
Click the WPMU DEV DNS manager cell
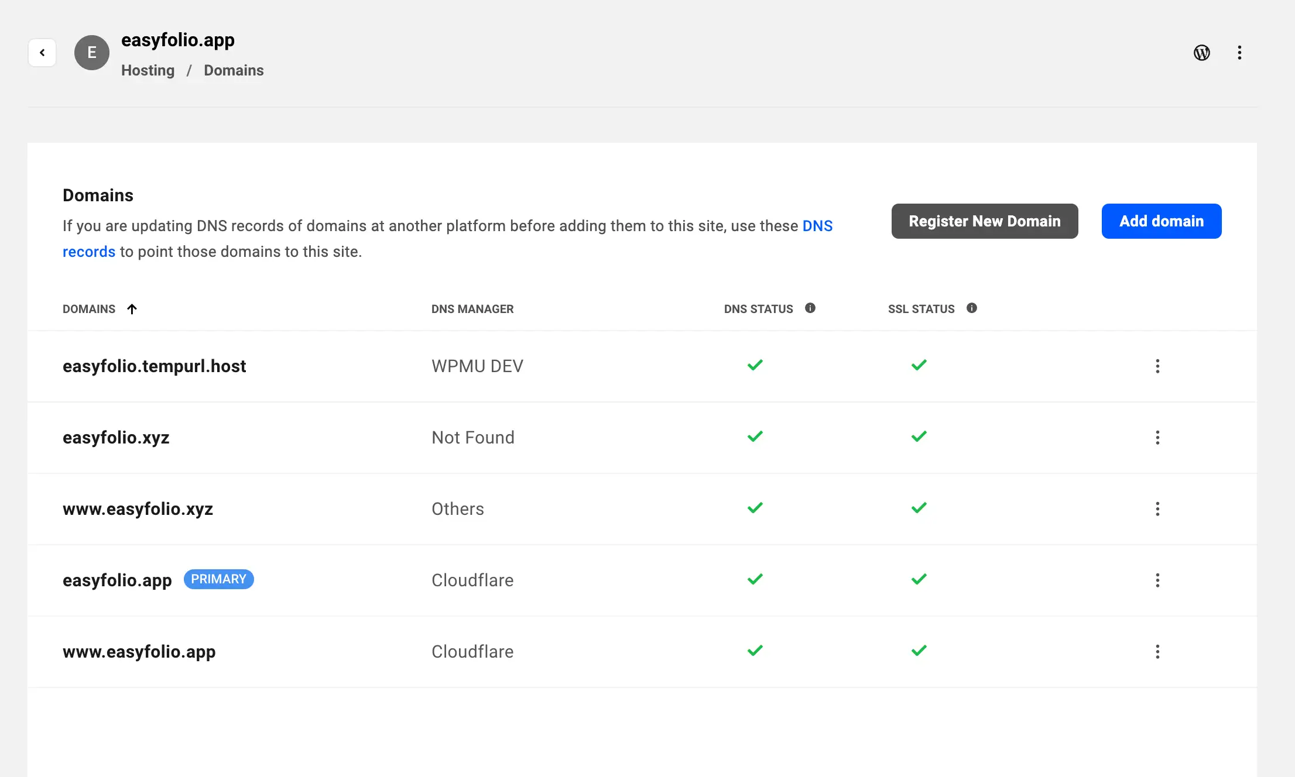point(477,366)
